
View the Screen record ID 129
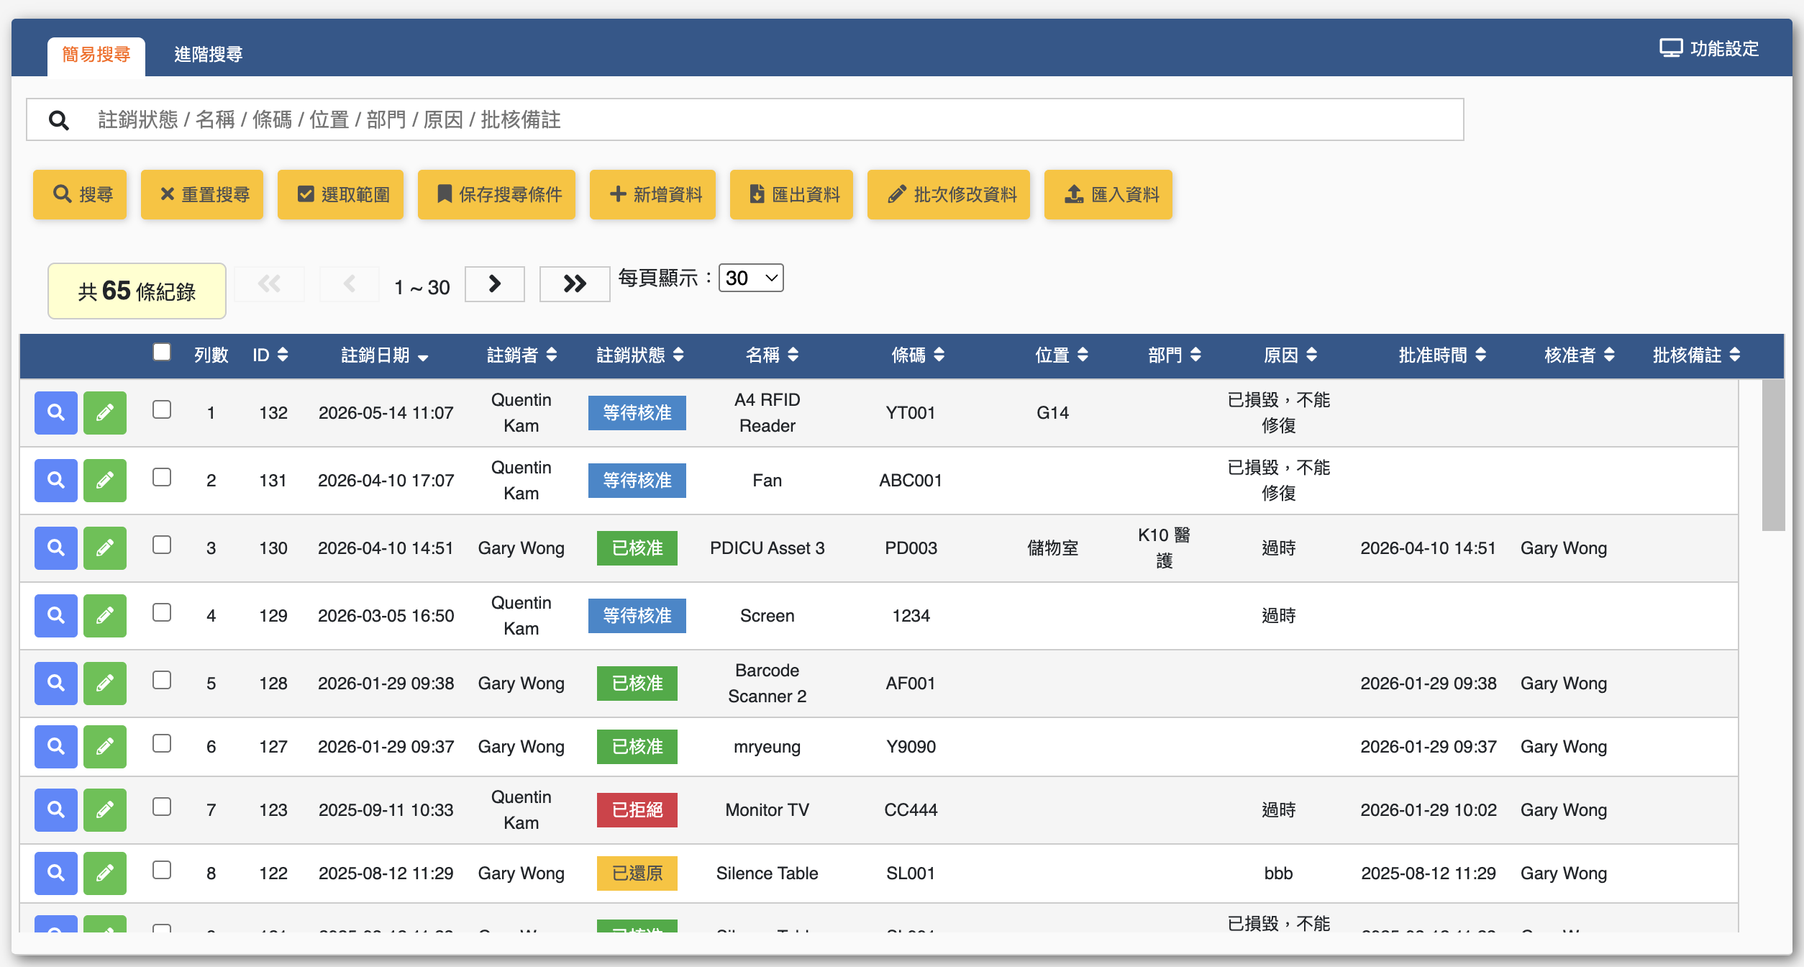[x=56, y=616]
